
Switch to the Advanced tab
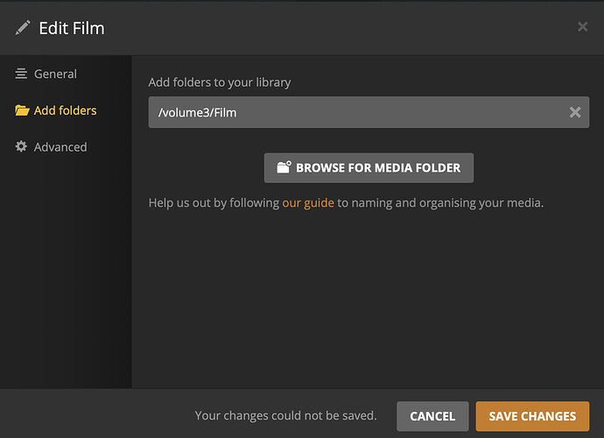[60, 147]
